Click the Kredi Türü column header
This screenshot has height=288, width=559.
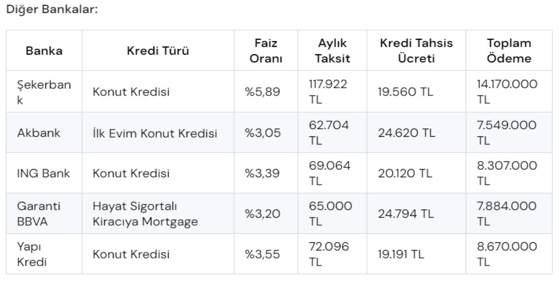(x=158, y=51)
